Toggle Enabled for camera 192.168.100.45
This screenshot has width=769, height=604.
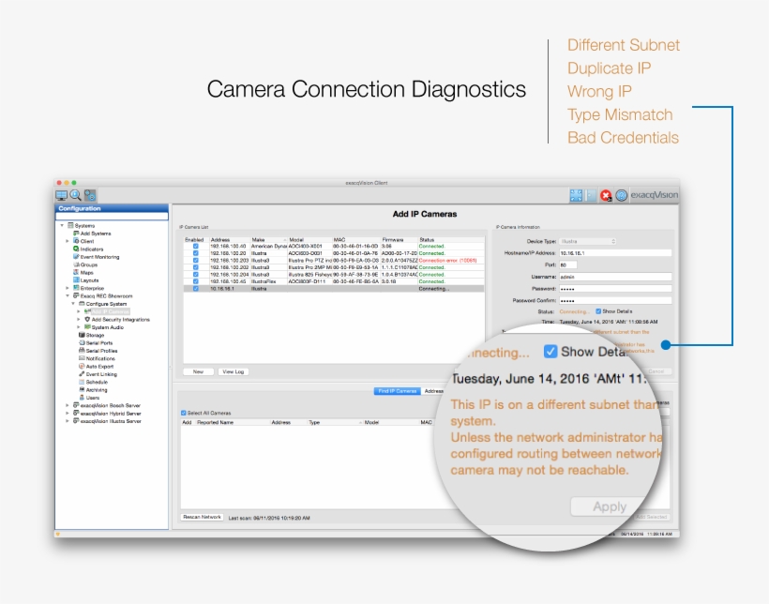(x=196, y=281)
